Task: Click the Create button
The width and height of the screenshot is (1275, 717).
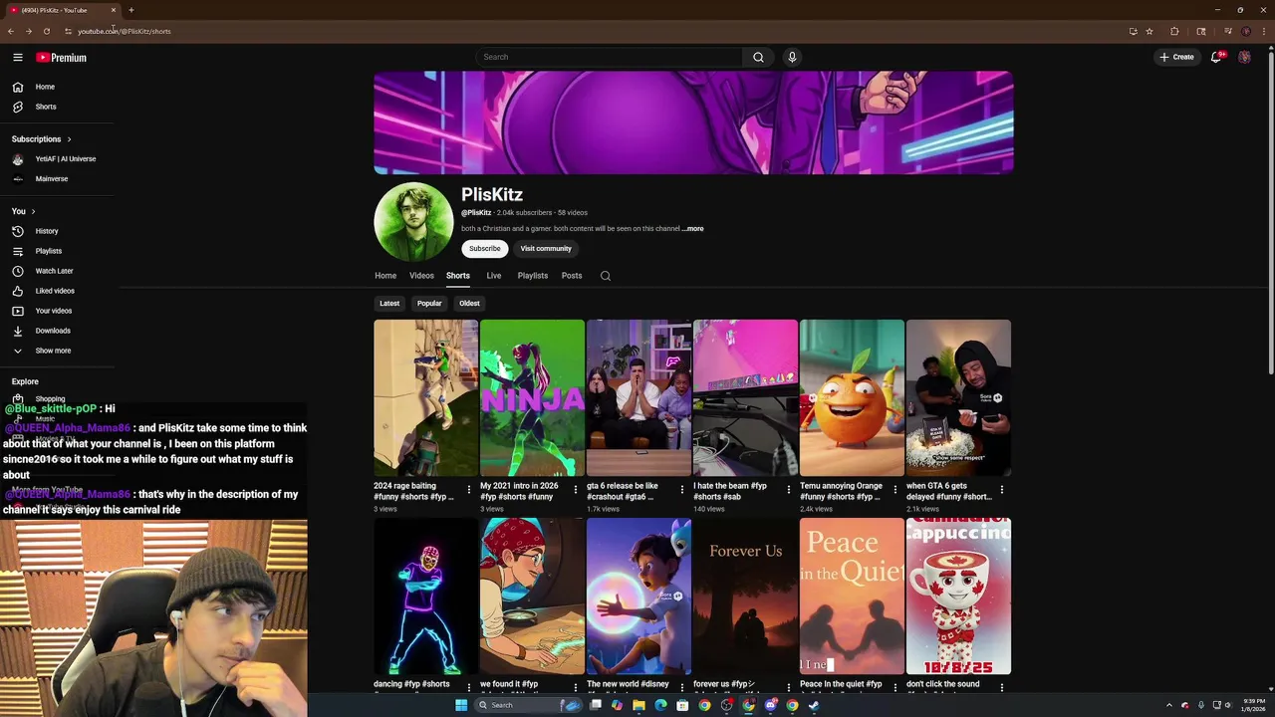Action: tap(1176, 57)
